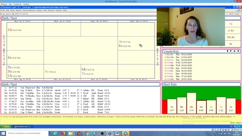The height and width of the screenshot is (136, 242).
Task: Click the PREV help link
Action: [x=233, y=123]
